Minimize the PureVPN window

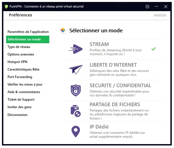(156, 7)
